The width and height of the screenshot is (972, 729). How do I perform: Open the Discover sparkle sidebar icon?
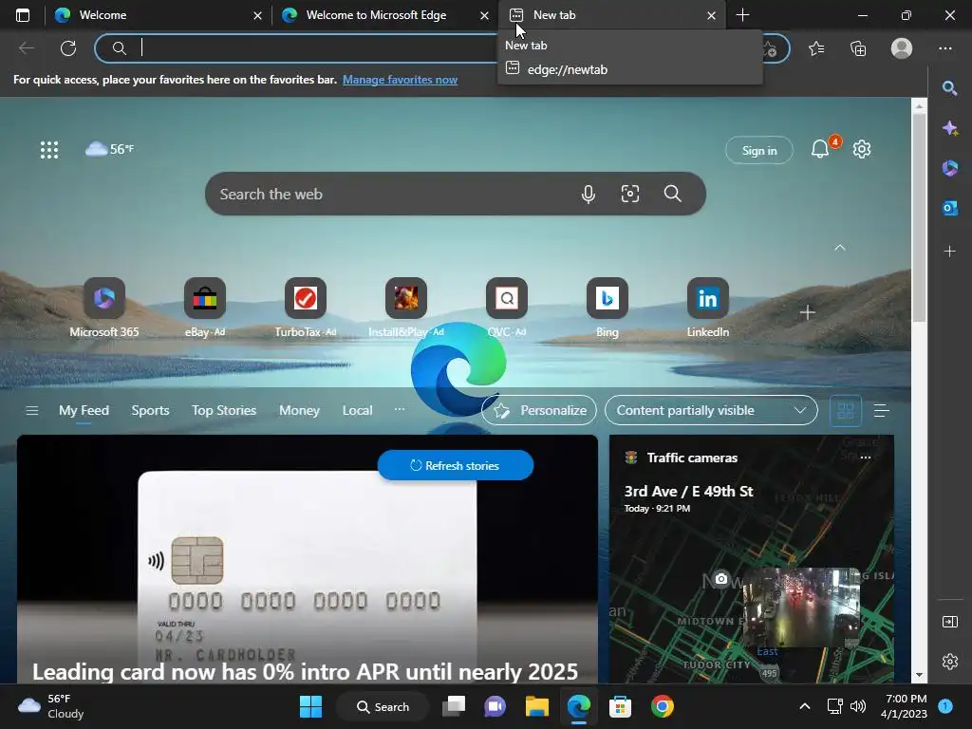point(949,128)
